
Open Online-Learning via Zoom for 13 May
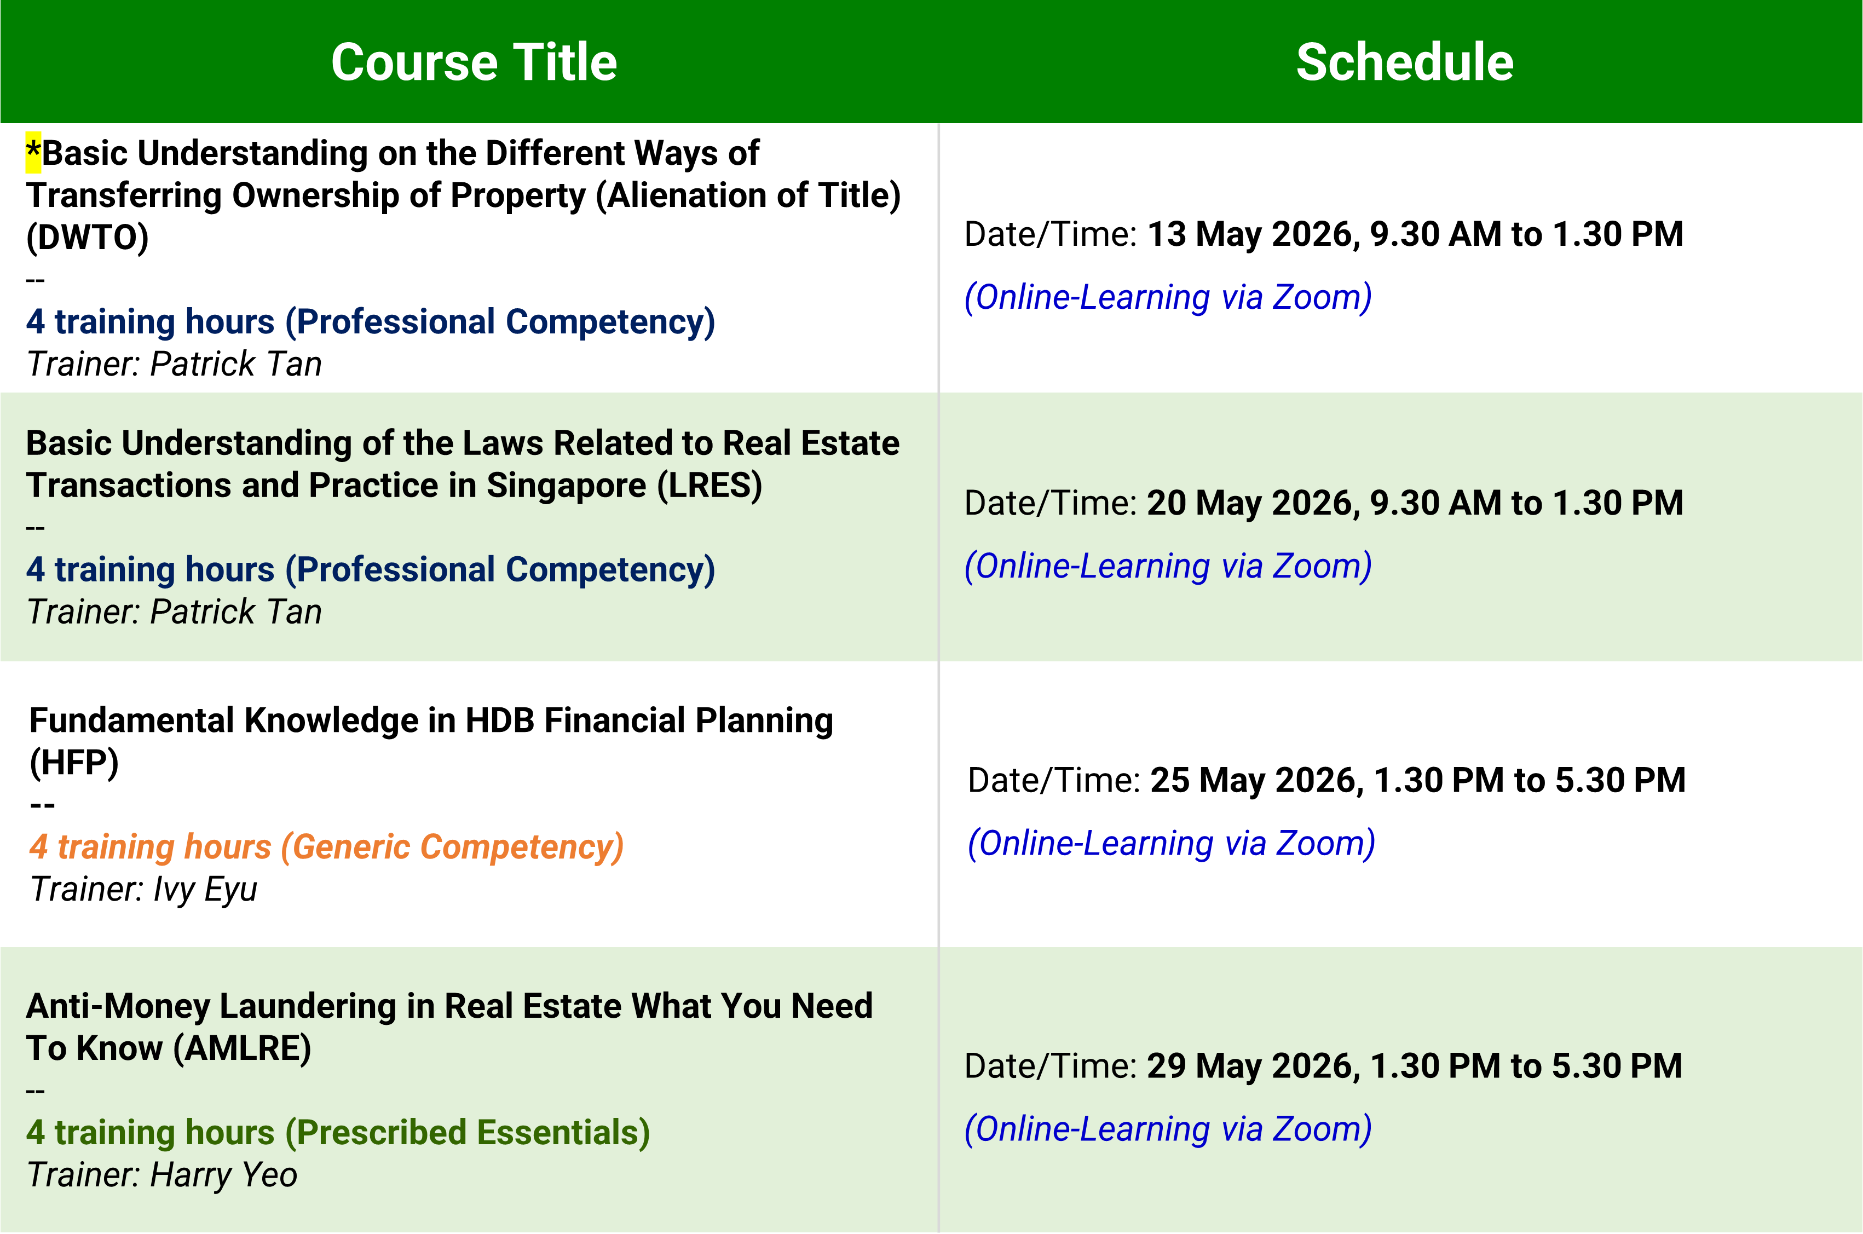tap(1168, 297)
